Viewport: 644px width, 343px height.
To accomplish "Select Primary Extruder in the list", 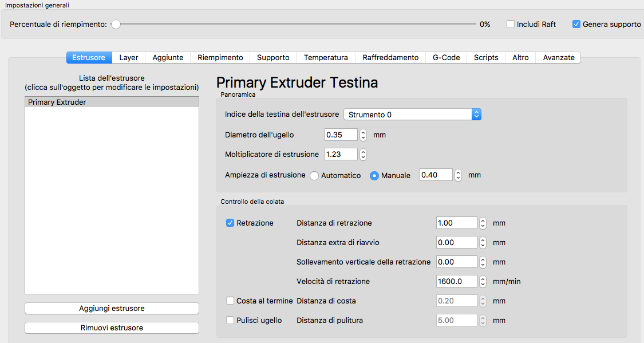I will click(x=112, y=102).
